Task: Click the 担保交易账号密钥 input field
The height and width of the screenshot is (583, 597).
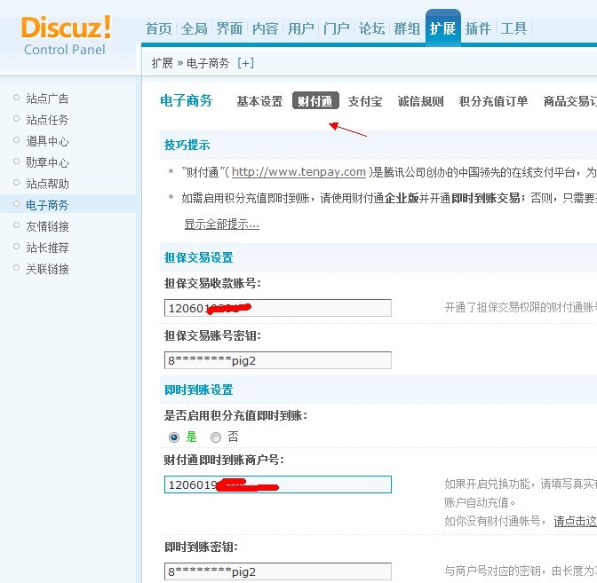Action: [x=277, y=360]
